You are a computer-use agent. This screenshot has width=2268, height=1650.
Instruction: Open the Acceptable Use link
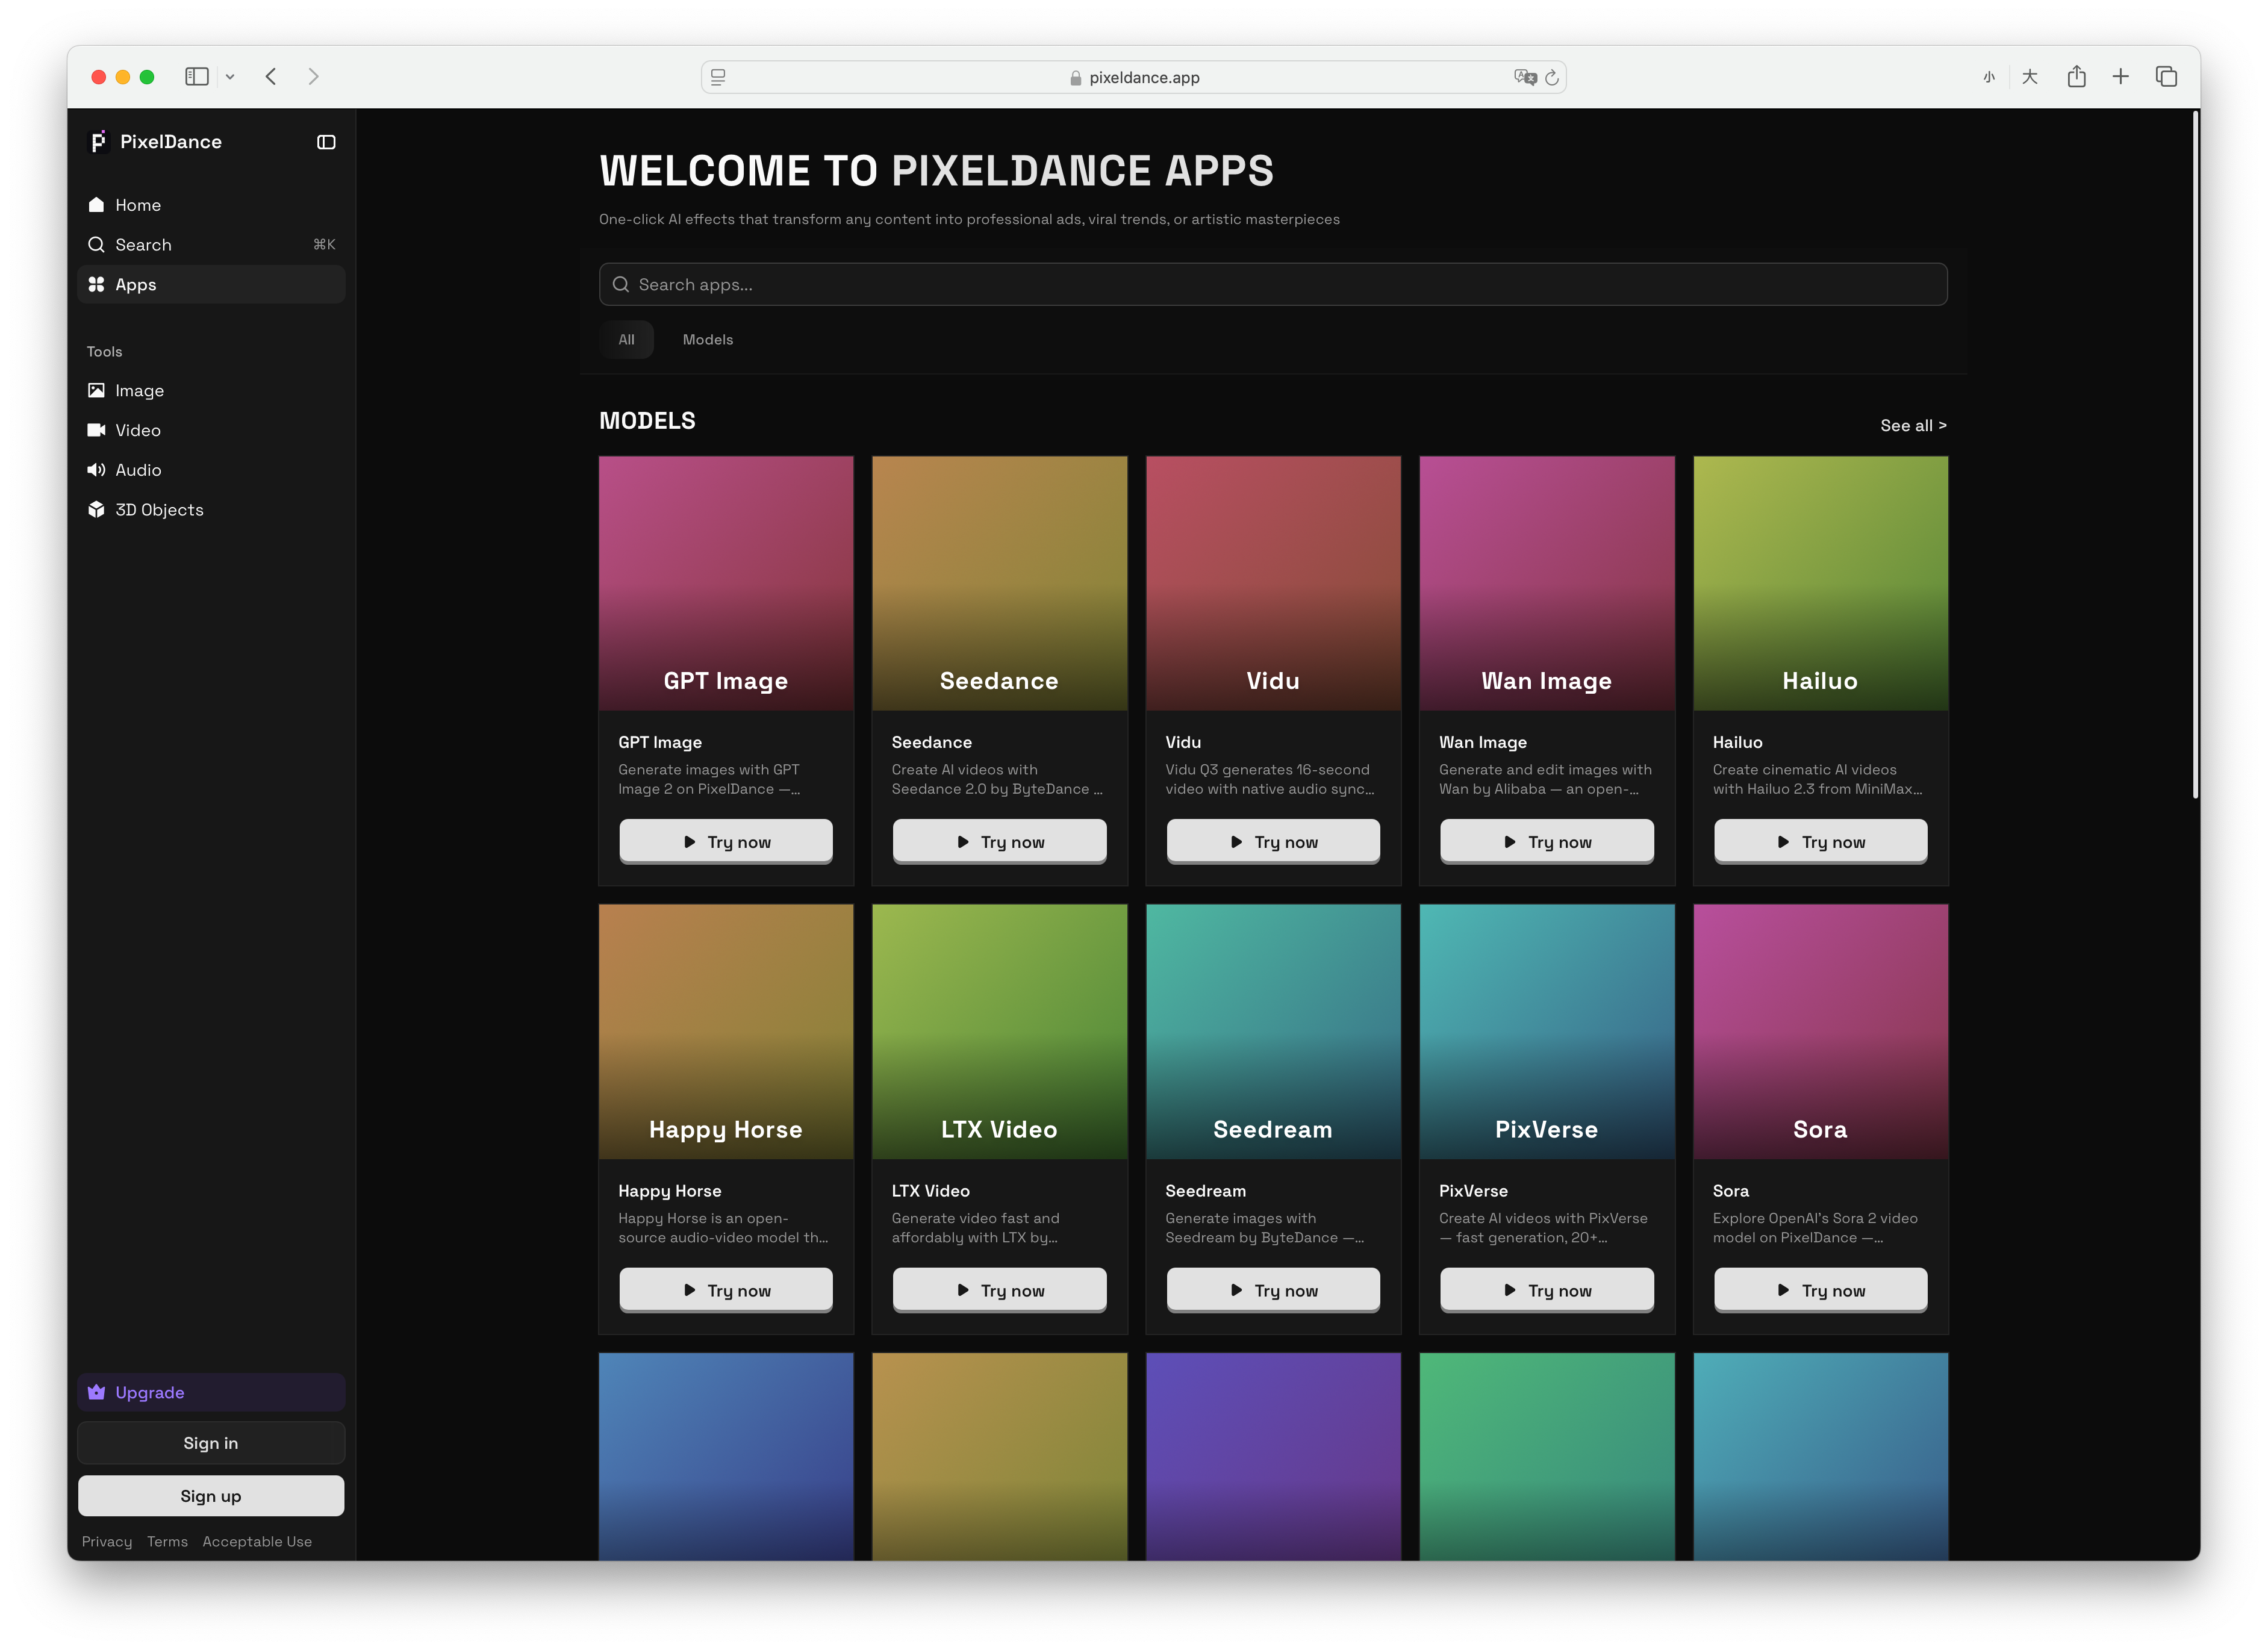pos(257,1542)
